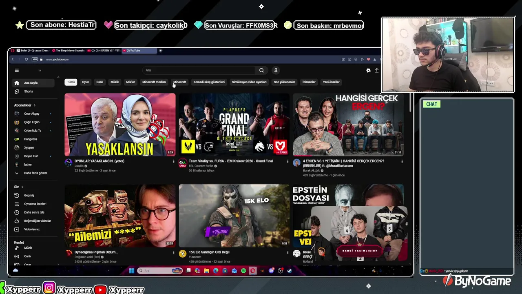The width and height of the screenshot is (522, 294).
Task: Play the YASAKLANSIN video thumbnail
Action: pyautogui.click(x=120, y=125)
